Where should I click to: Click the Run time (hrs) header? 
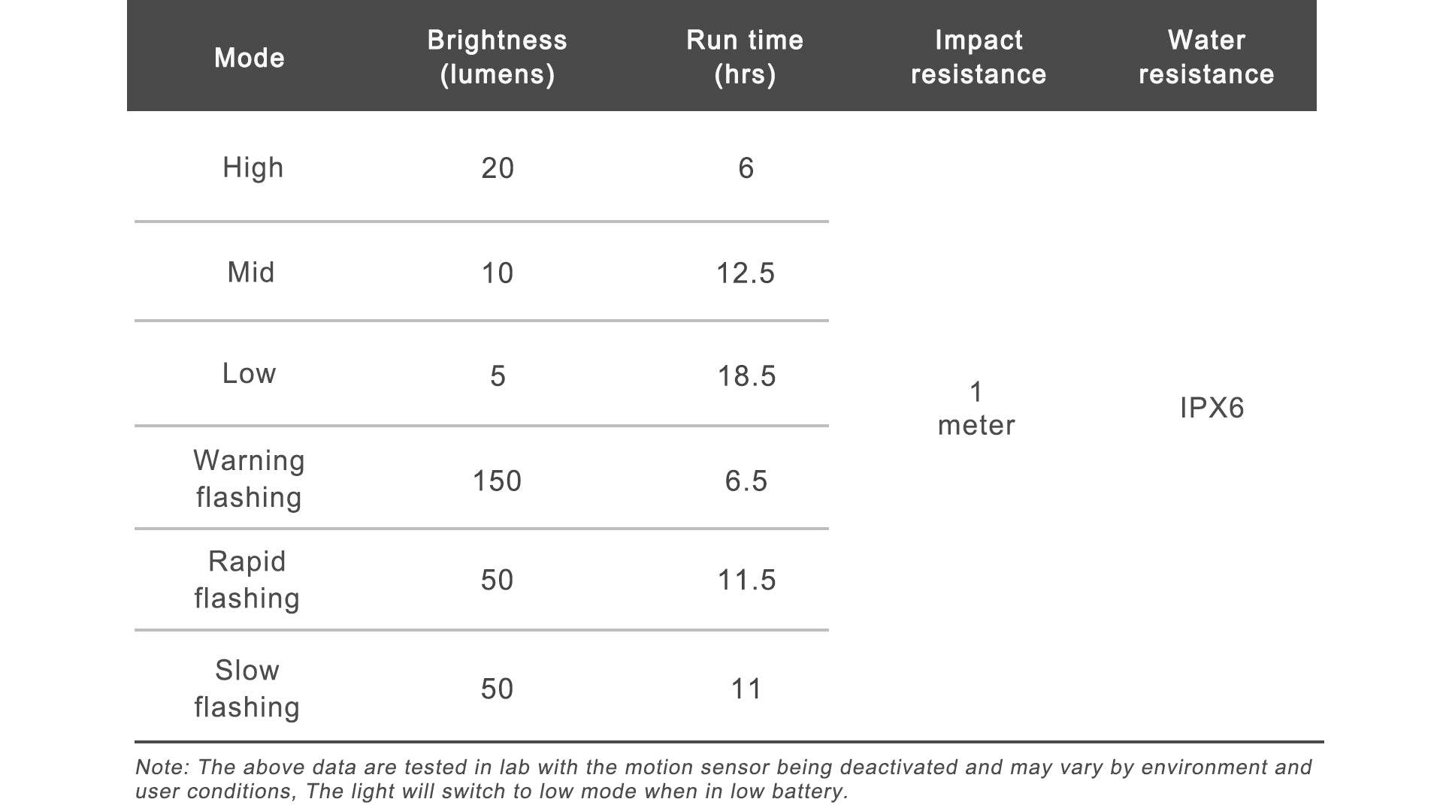tap(745, 57)
